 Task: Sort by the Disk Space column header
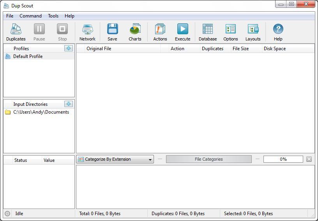coord(288,49)
